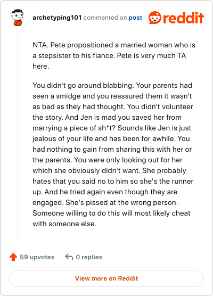Click the "View more on Reddit" button

pyautogui.click(x=106, y=278)
